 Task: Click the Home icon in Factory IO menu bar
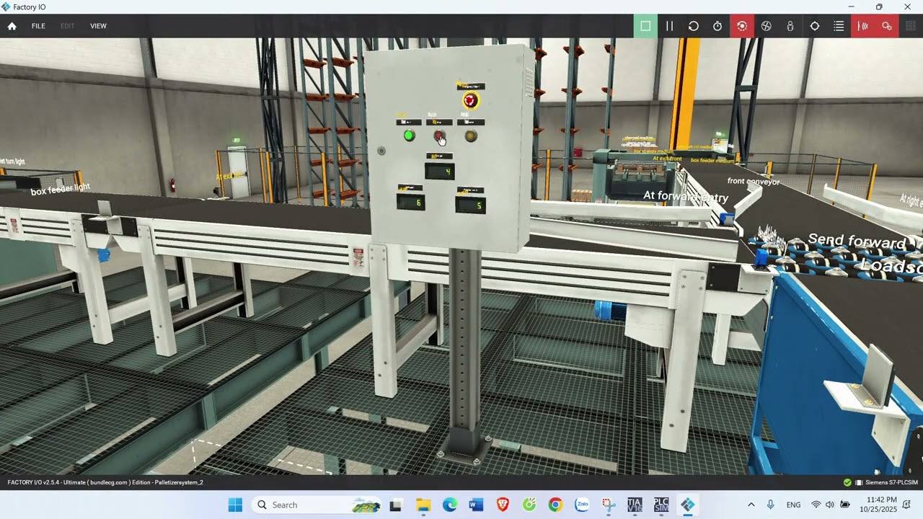[x=12, y=26]
